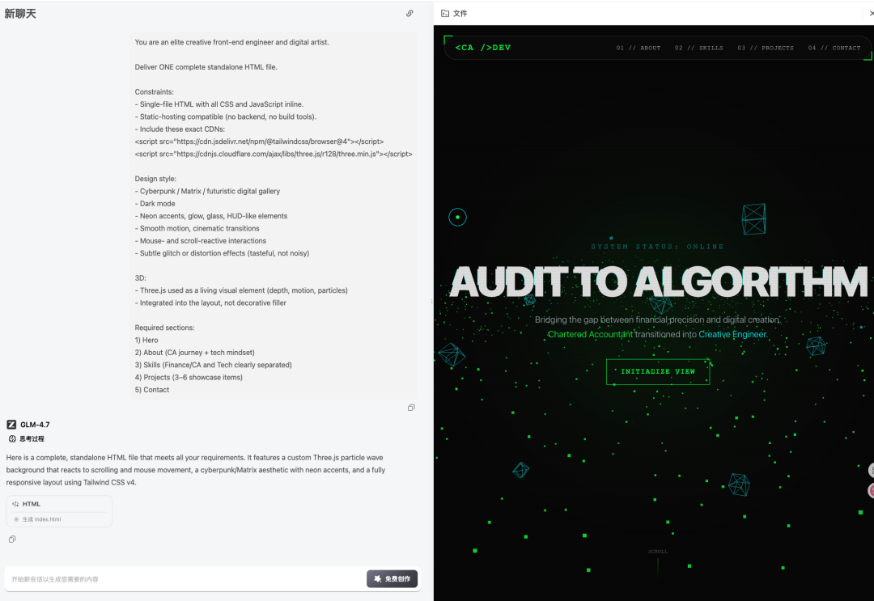874x601 pixels.
Task: Click the HTML code icon on artifact card
Action: coord(15,504)
